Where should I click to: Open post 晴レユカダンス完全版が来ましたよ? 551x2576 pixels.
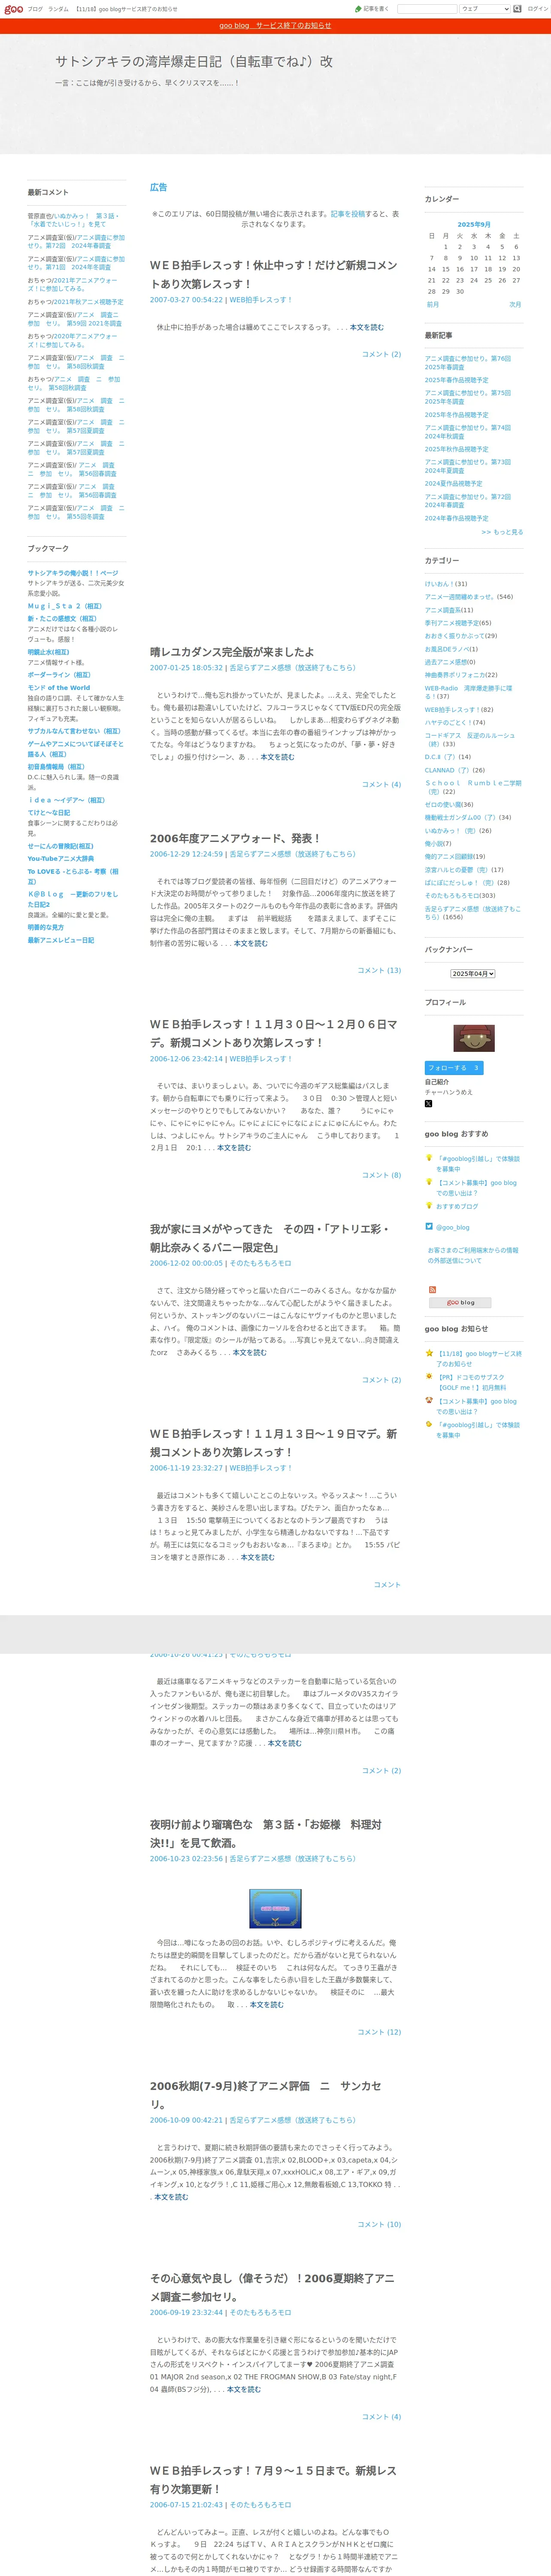click(x=232, y=652)
